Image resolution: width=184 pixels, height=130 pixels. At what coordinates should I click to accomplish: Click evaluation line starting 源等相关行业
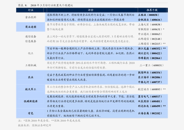pyautogui.click(x=91, y=101)
